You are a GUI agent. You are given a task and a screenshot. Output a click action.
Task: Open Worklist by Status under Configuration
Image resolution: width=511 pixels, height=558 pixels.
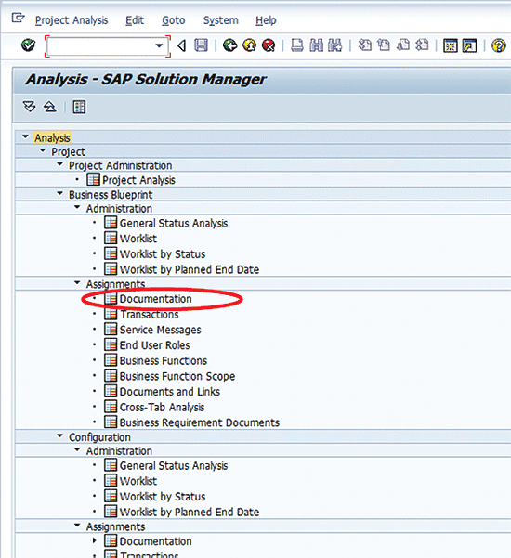[x=163, y=497]
